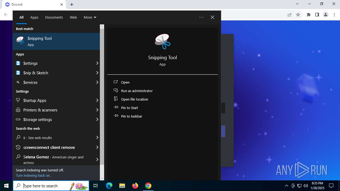
Task: Expand the Printers & scanners result arrow
Action: [x=97, y=110]
